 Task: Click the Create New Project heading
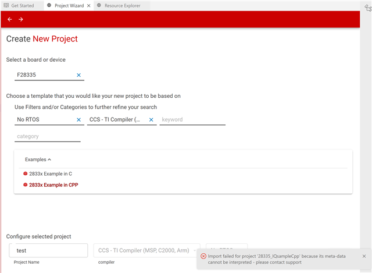[42, 39]
